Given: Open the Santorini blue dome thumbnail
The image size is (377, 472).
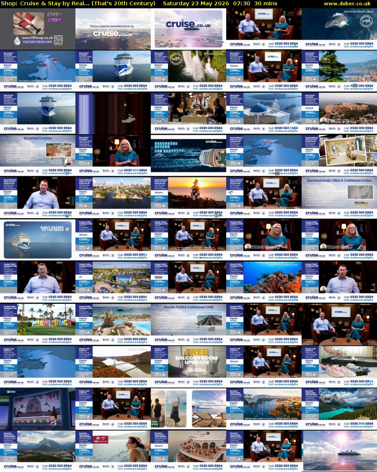Looking at the screenshot, I should pos(264,113).
